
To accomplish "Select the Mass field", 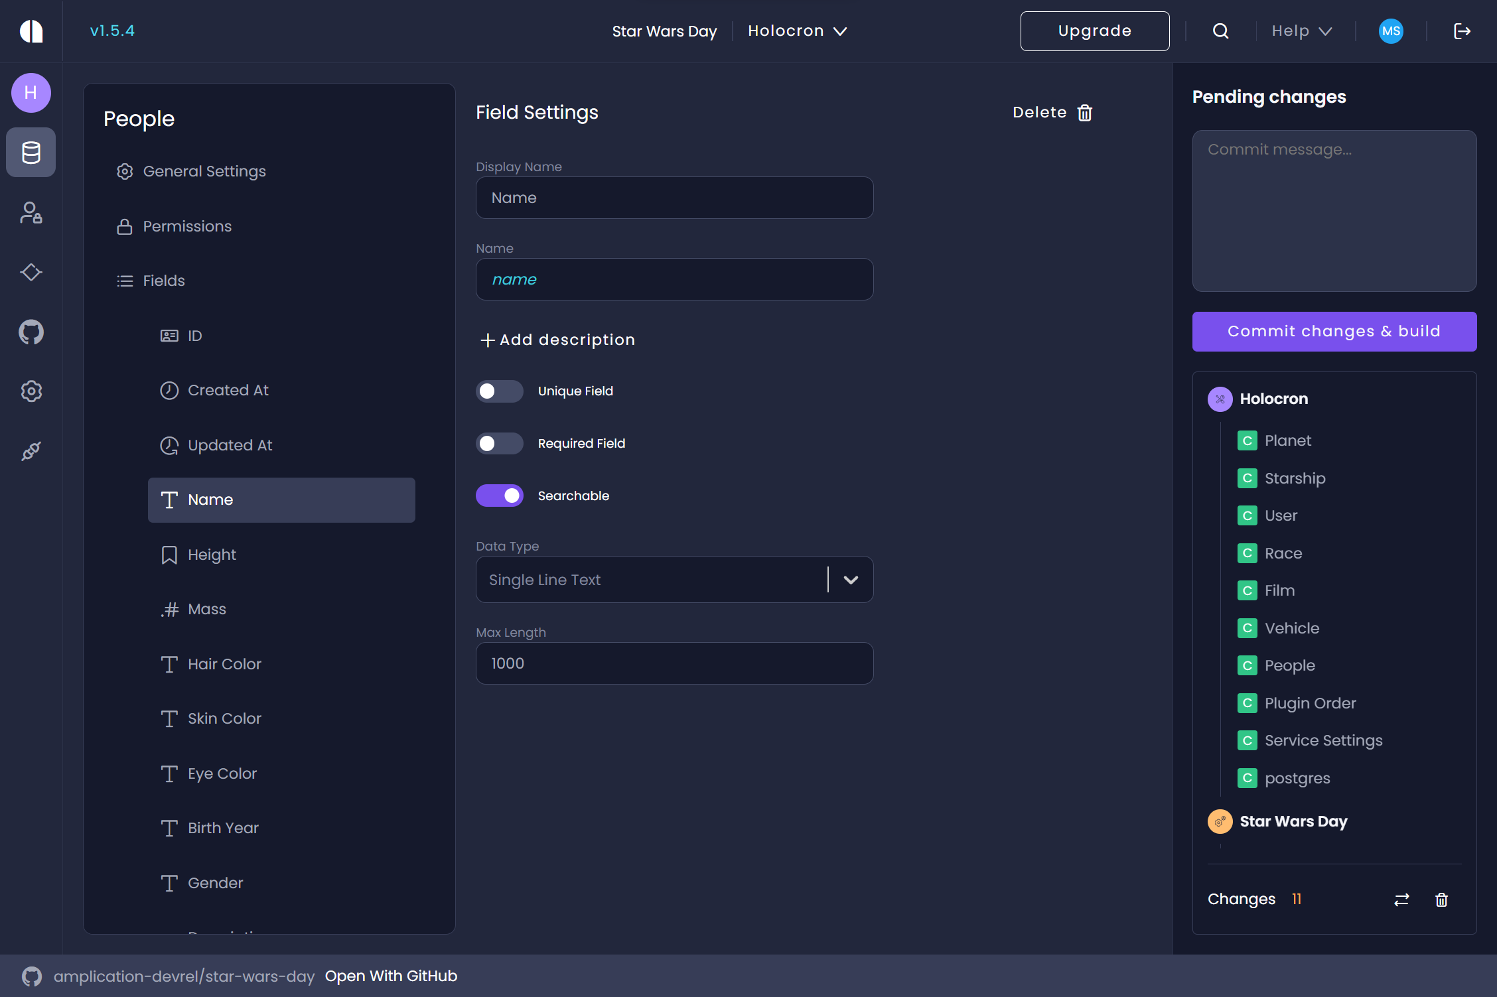I will [x=281, y=610].
